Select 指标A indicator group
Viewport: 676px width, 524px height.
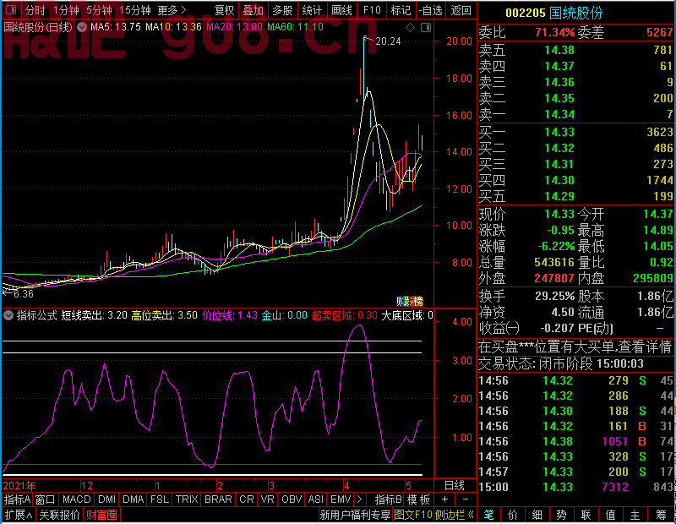(17, 499)
